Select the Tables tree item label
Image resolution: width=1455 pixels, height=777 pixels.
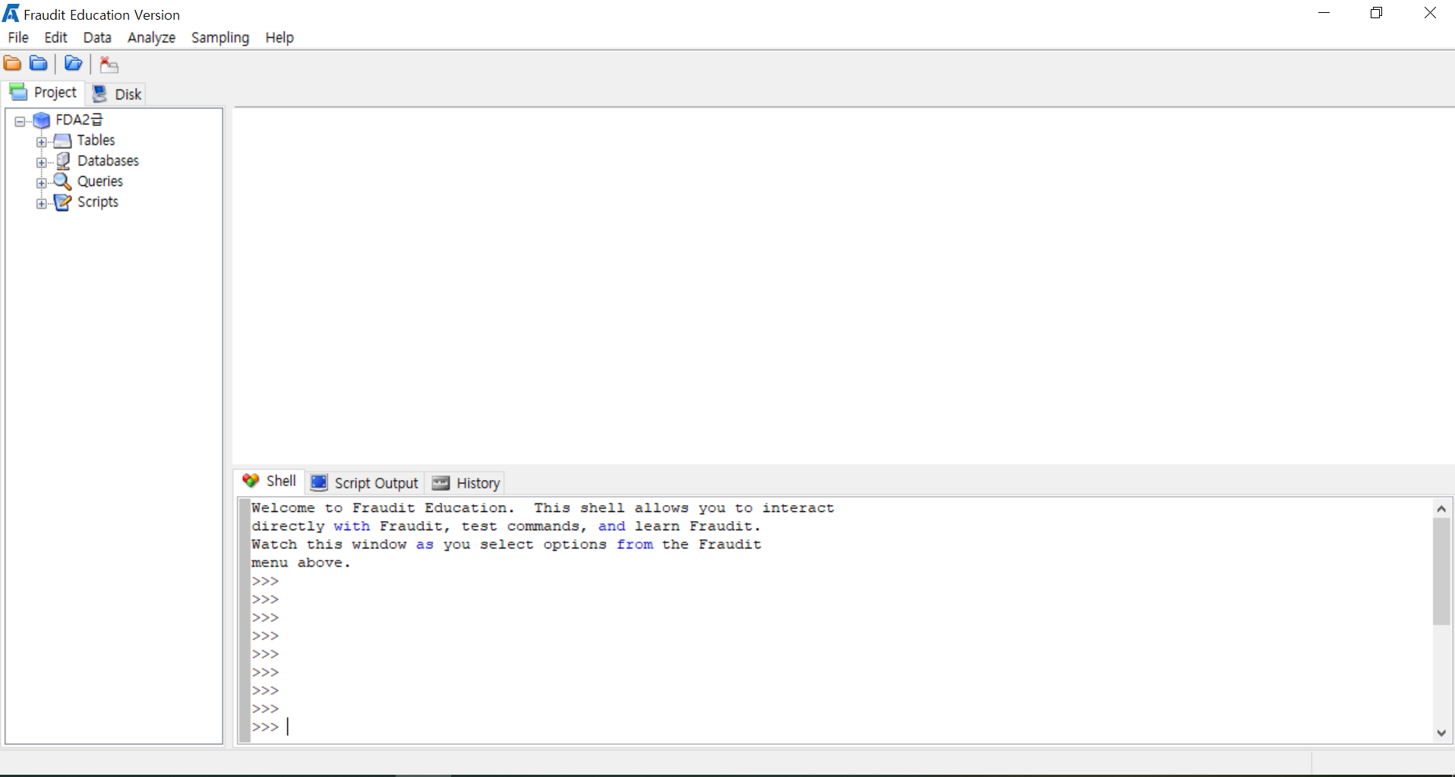[96, 141]
